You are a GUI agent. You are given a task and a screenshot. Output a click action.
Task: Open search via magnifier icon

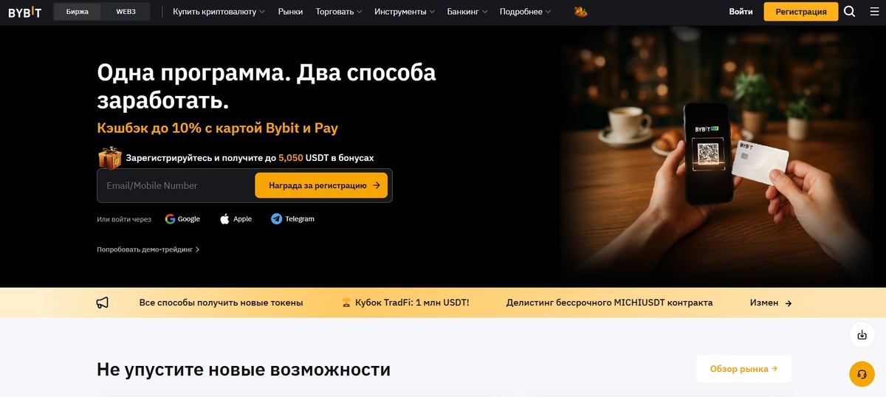850,12
